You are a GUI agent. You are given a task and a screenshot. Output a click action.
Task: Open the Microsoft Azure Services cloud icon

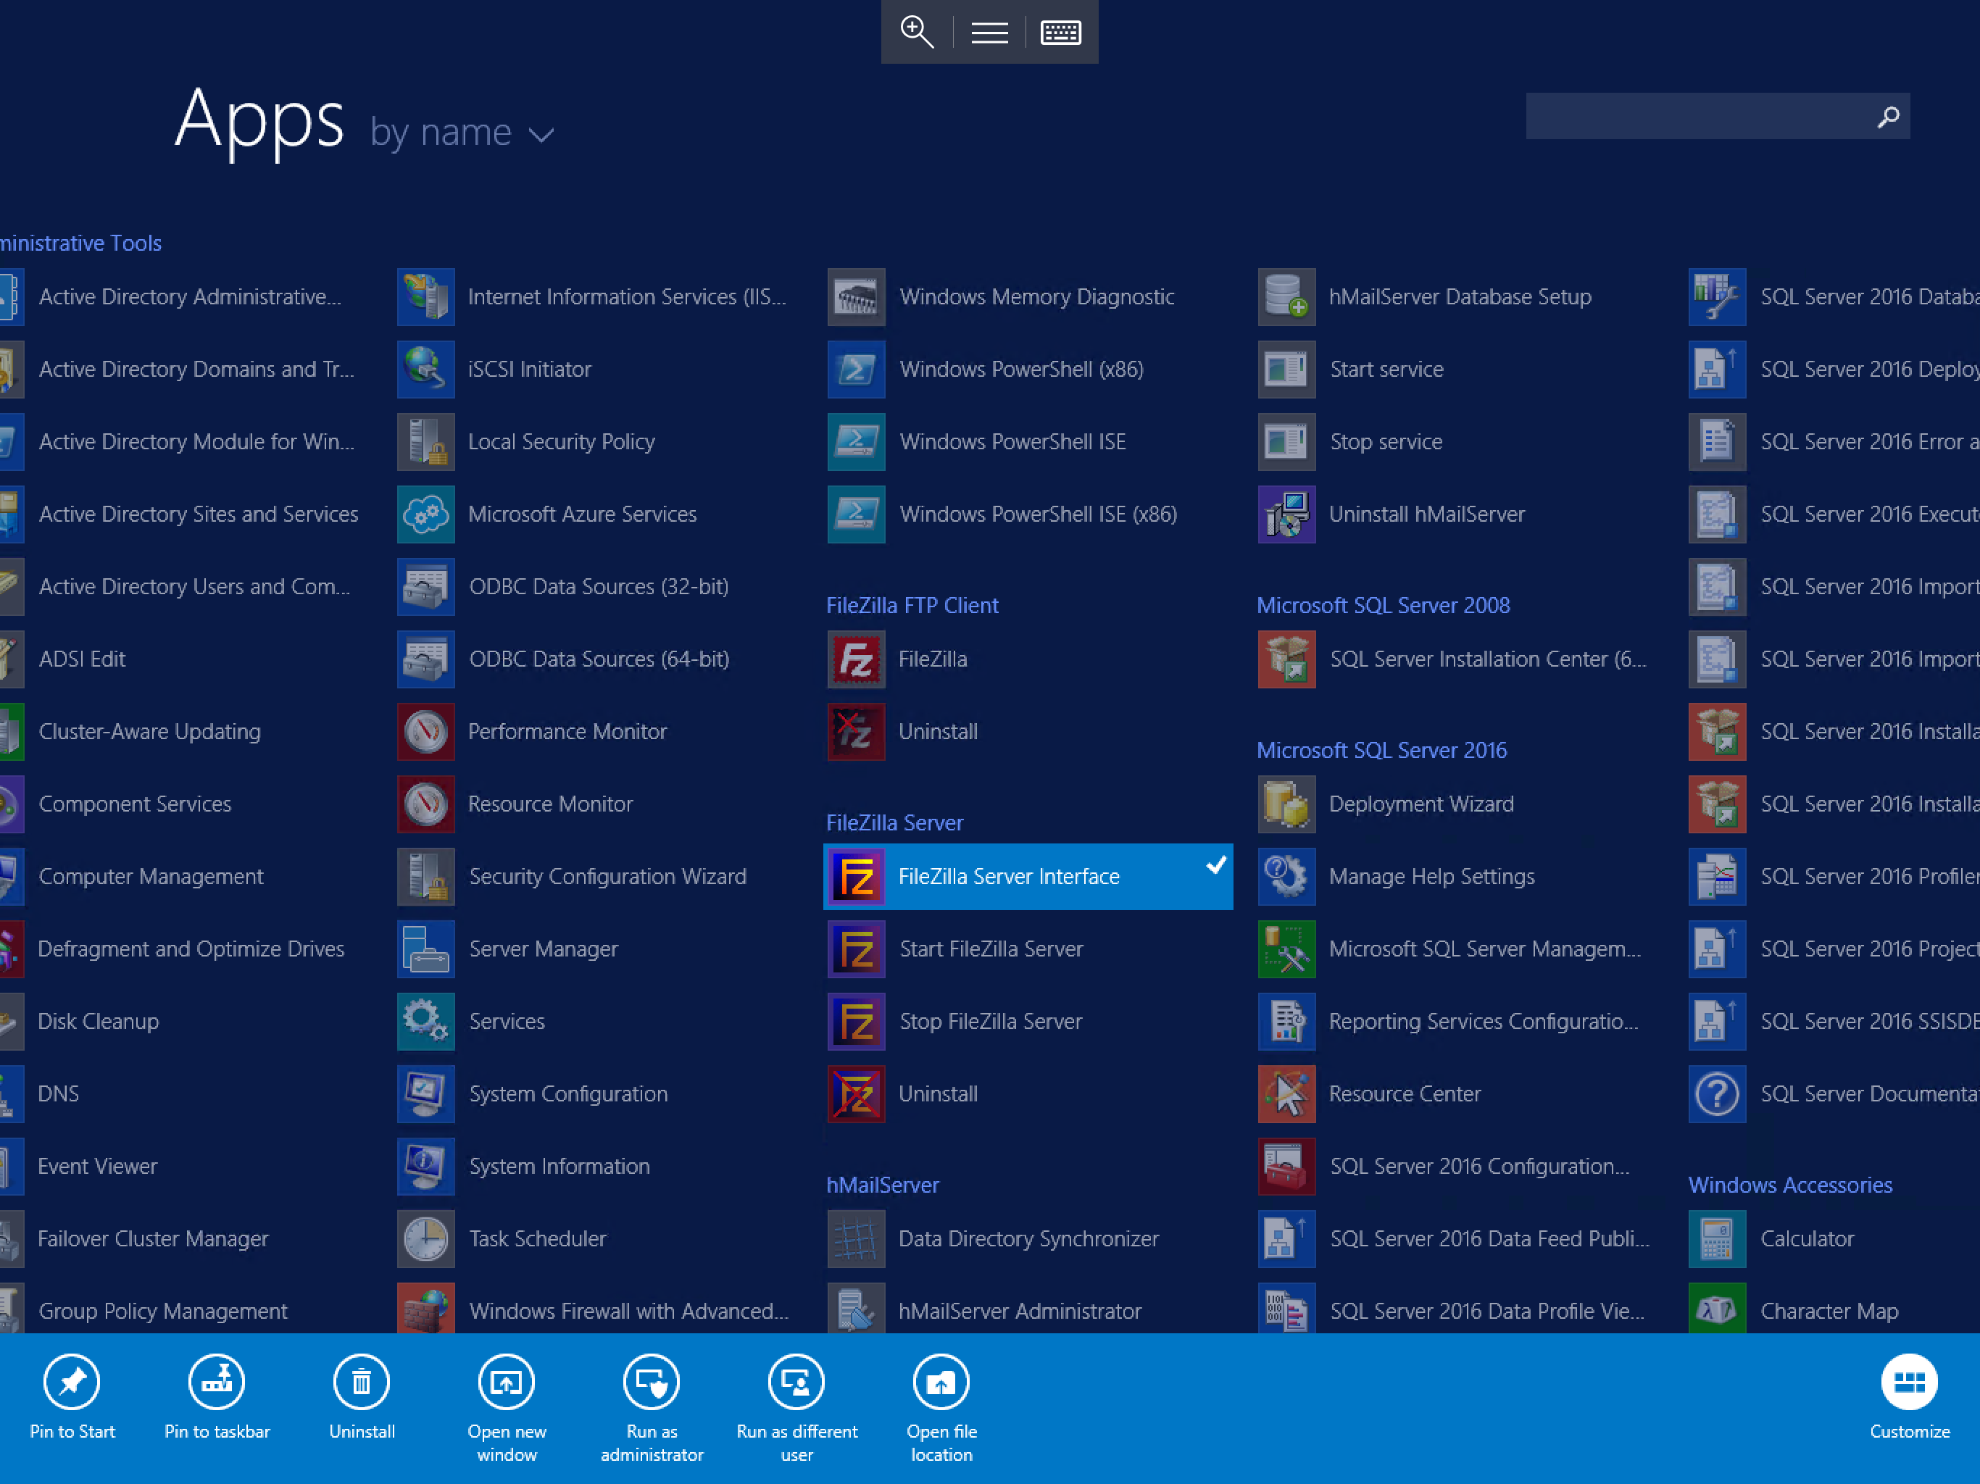point(425,514)
